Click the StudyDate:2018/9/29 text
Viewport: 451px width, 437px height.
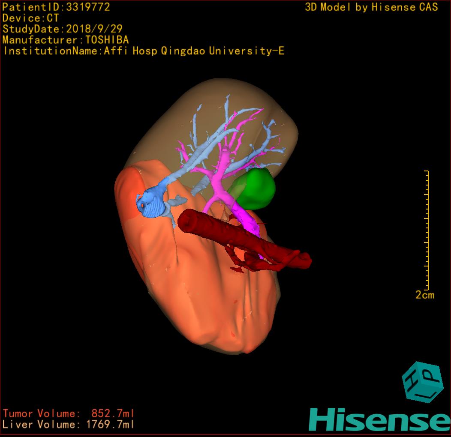[63, 29]
